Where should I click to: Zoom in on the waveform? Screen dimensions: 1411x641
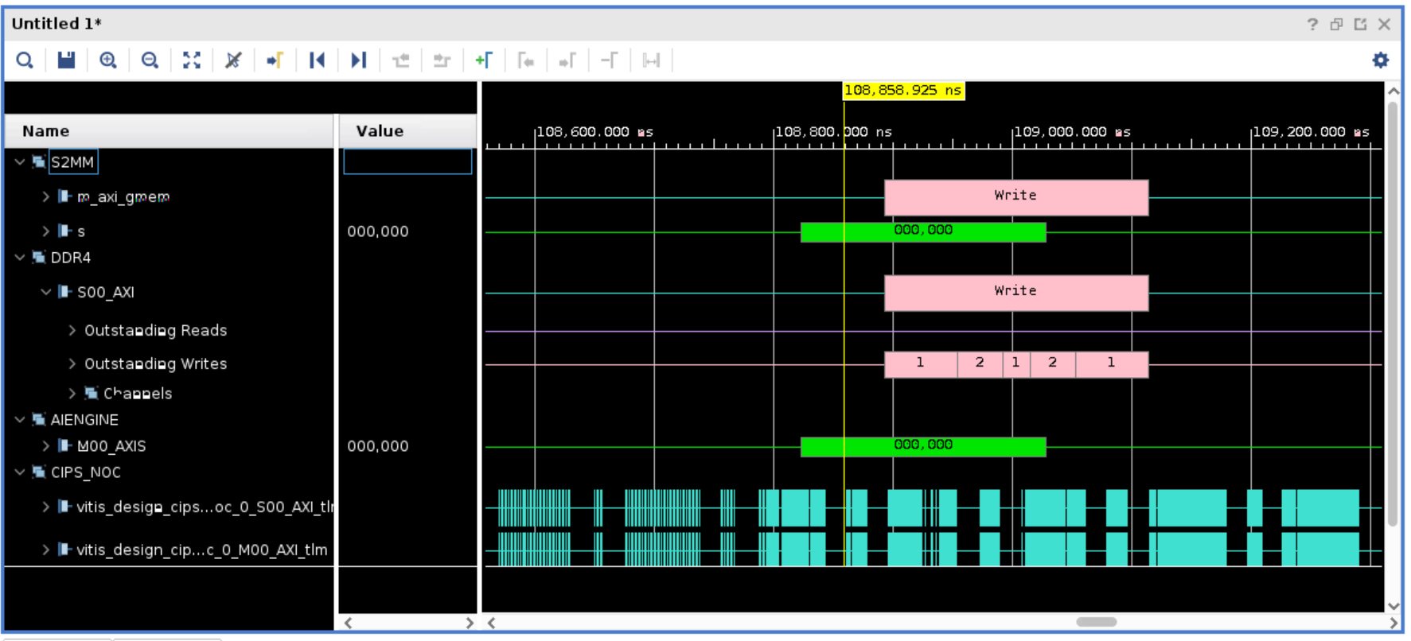click(x=108, y=60)
